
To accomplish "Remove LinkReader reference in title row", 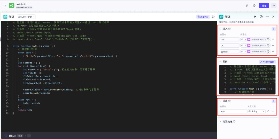I will [265, 39].
